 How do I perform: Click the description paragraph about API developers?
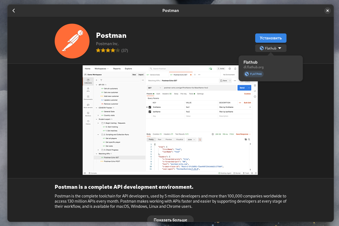(x=171, y=201)
